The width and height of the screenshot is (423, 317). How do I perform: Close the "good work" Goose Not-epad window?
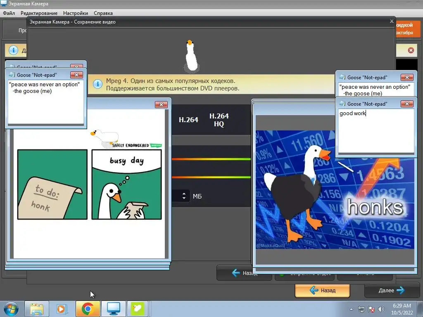[x=407, y=104]
